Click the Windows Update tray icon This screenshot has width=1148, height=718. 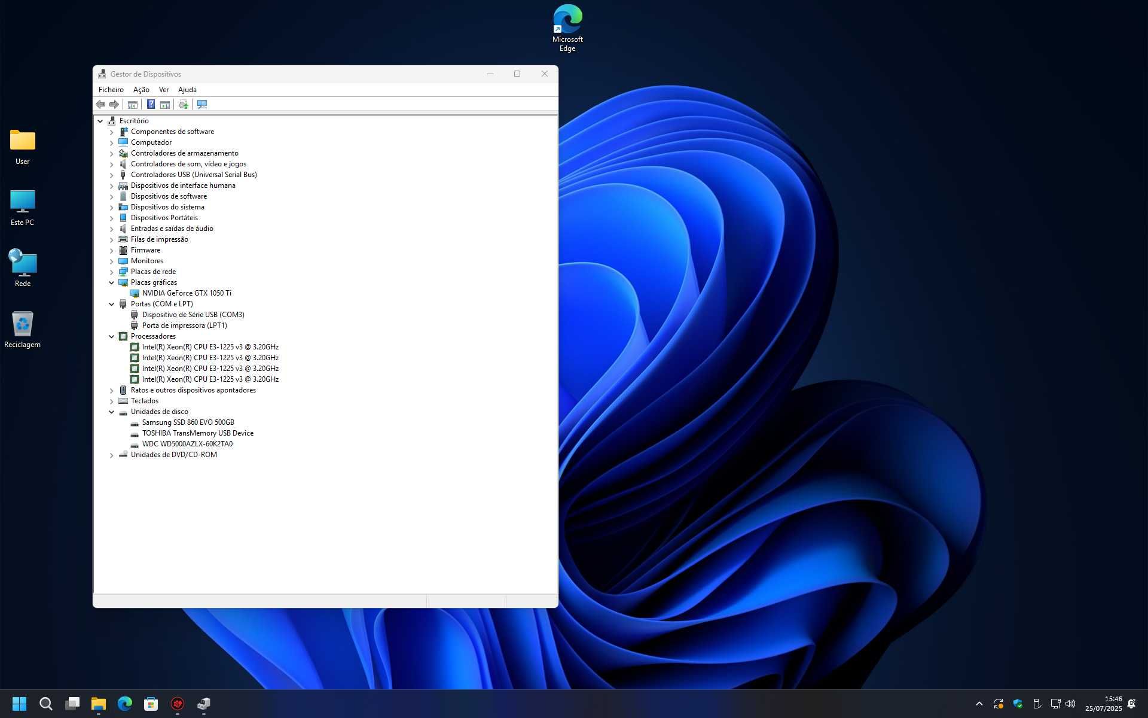[999, 704]
